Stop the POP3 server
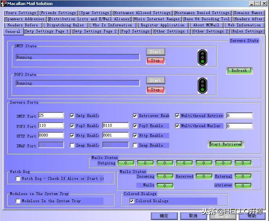Image resolution: width=269 pixels, height=221 pixels. pos(155,90)
